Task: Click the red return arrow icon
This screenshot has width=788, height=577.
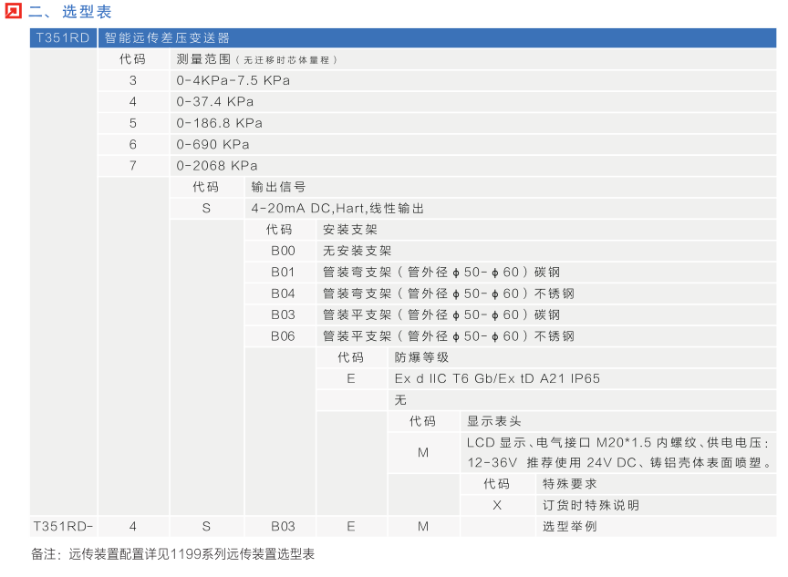Action: pos(12,12)
